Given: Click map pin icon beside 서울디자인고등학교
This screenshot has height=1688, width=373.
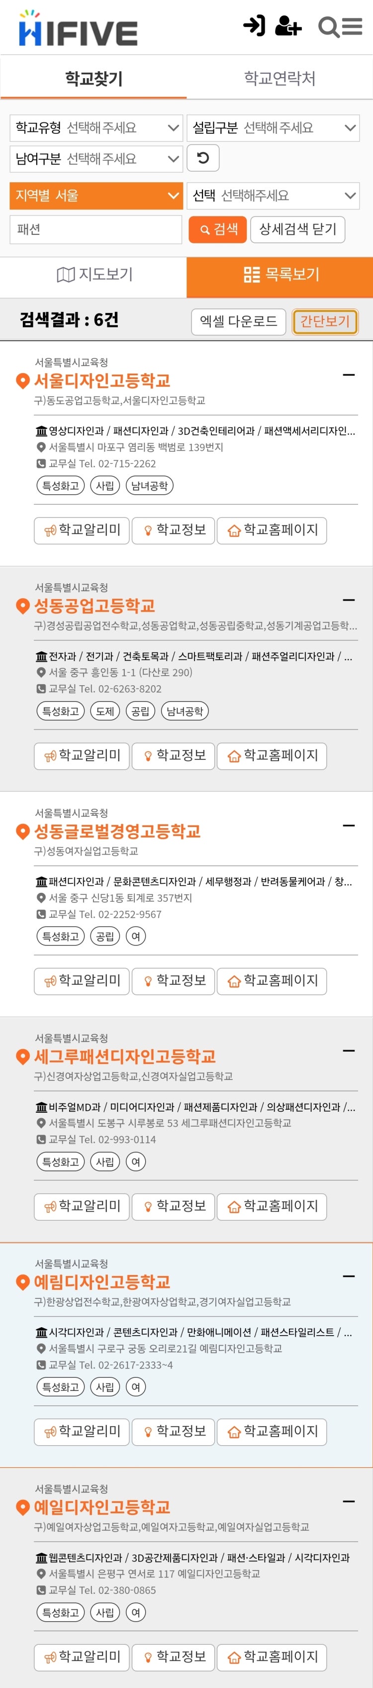Looking at the screenshot, I should pos(23,381).
